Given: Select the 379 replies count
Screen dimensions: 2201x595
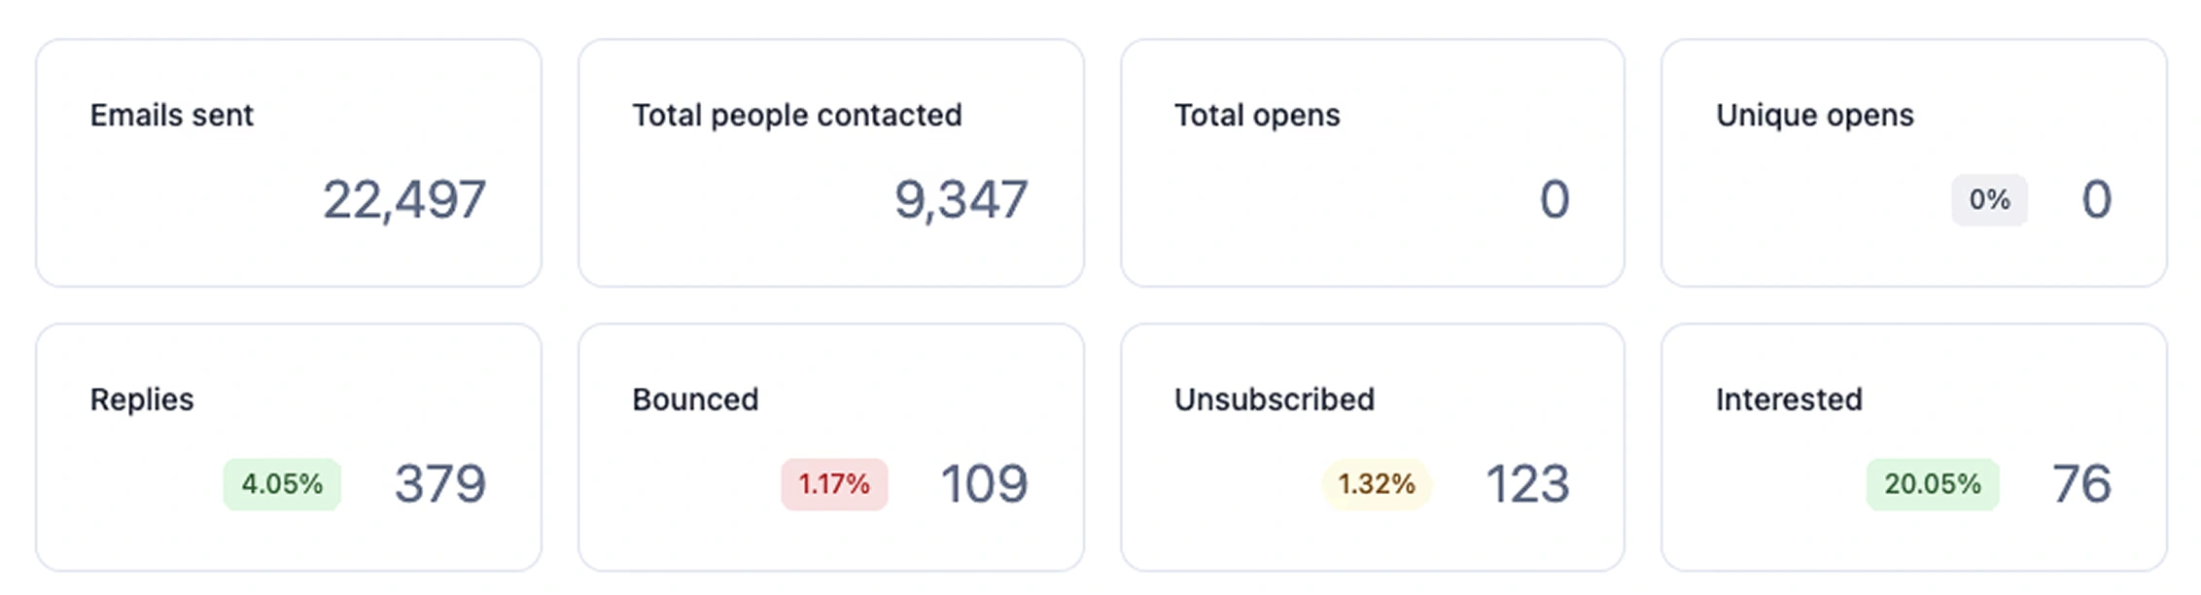Looking at the screenshot, I should click(439, 484).
